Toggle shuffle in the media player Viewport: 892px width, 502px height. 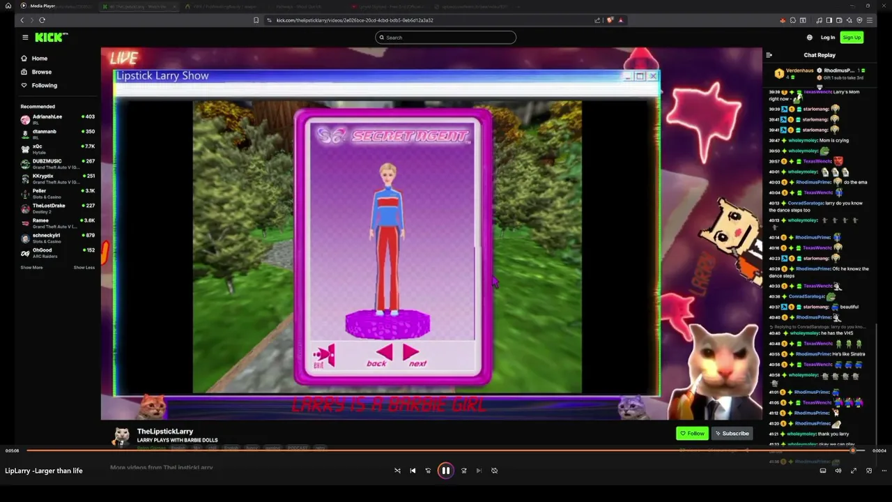click(397, 471)
